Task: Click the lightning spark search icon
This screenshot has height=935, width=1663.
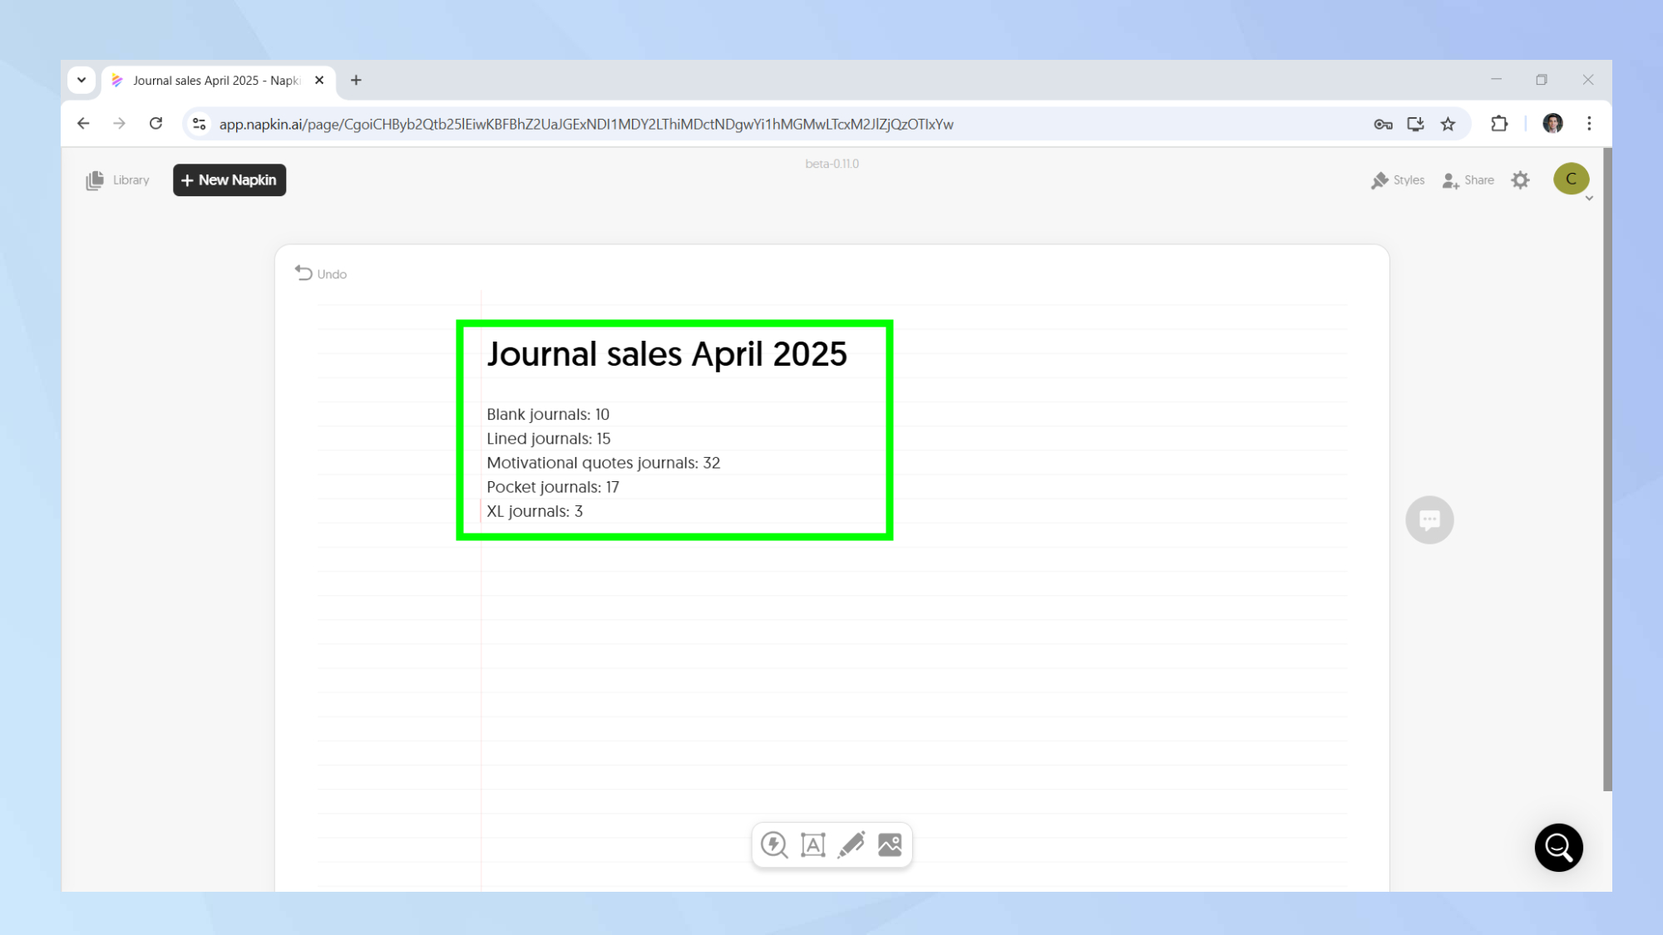Action: [x=774, y=844]
